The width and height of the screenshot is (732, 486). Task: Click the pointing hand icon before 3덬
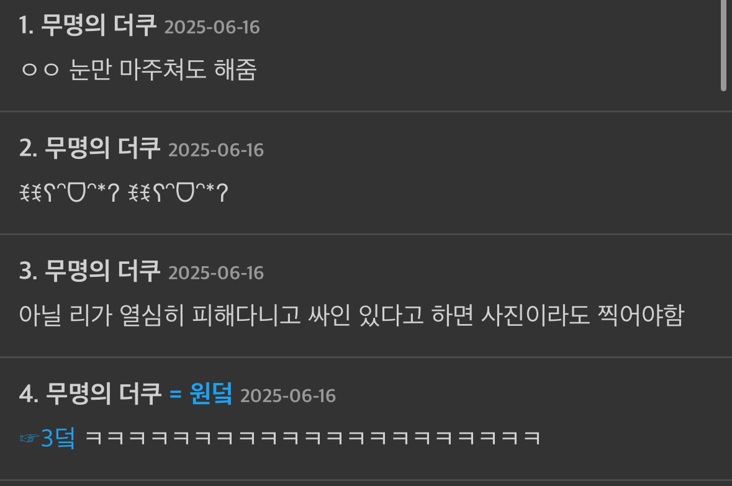click(x=29, y=438)
